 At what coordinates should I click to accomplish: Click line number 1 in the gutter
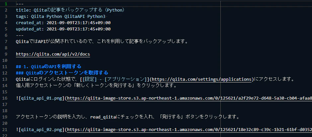6,4
